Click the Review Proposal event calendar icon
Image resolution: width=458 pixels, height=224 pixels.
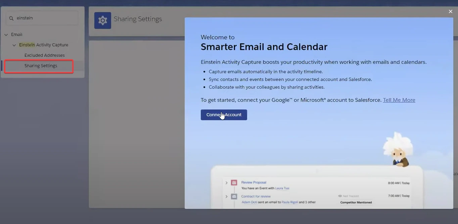(234, 183)
